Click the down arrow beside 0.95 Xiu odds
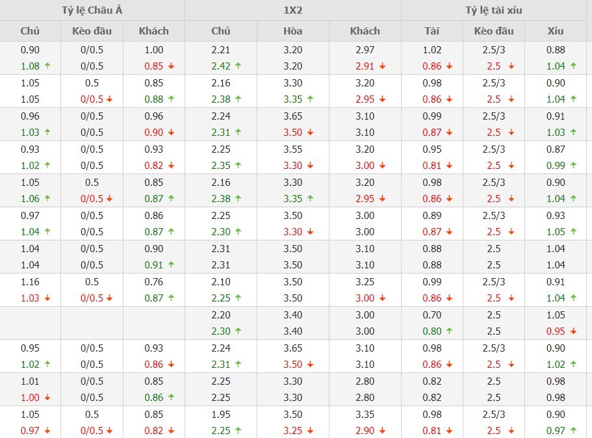 (x=573, y=331)
